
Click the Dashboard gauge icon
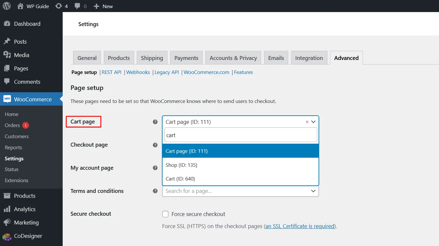point(7,24)
